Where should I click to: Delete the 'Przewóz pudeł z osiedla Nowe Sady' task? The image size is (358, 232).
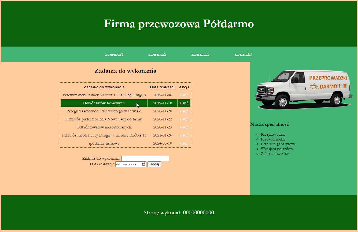184,119
